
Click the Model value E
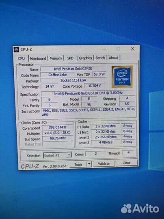(89, 99)
